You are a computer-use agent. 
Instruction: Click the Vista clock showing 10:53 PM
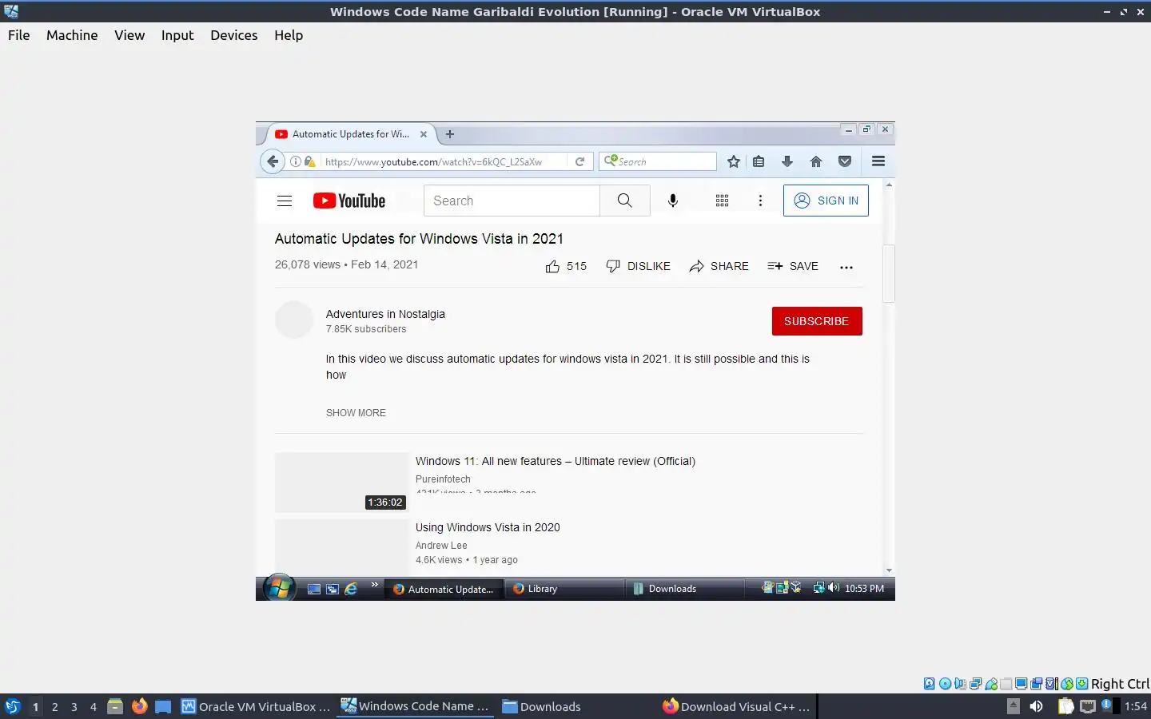click(x=864, y=589)
